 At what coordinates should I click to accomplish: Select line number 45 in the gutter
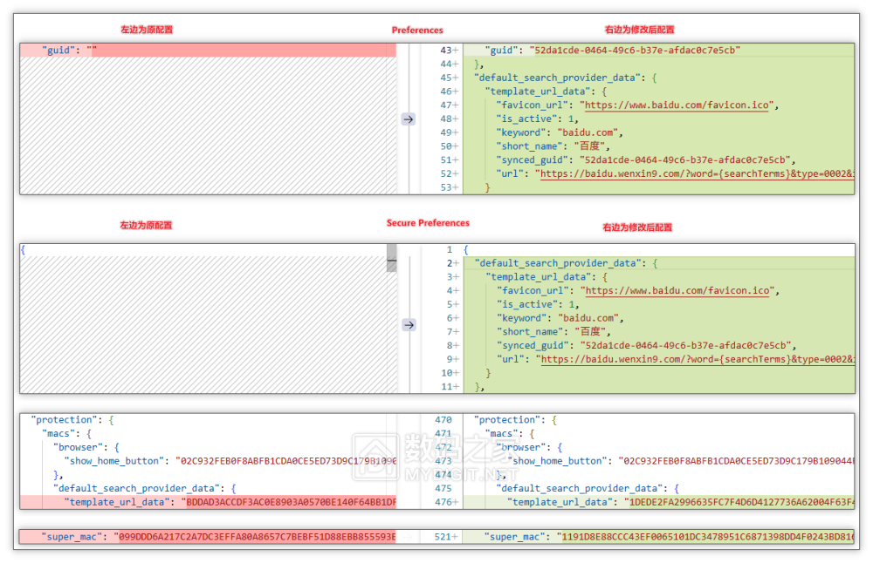(446, 78)
